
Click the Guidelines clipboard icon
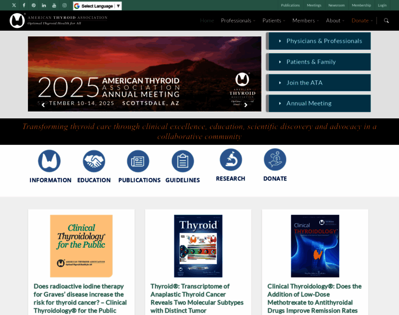(x=183, y=161)
